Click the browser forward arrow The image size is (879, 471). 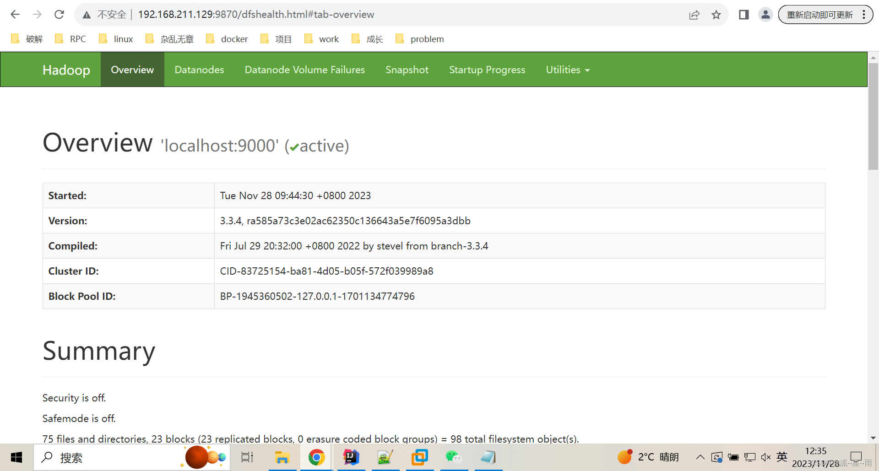click(37, 15)
